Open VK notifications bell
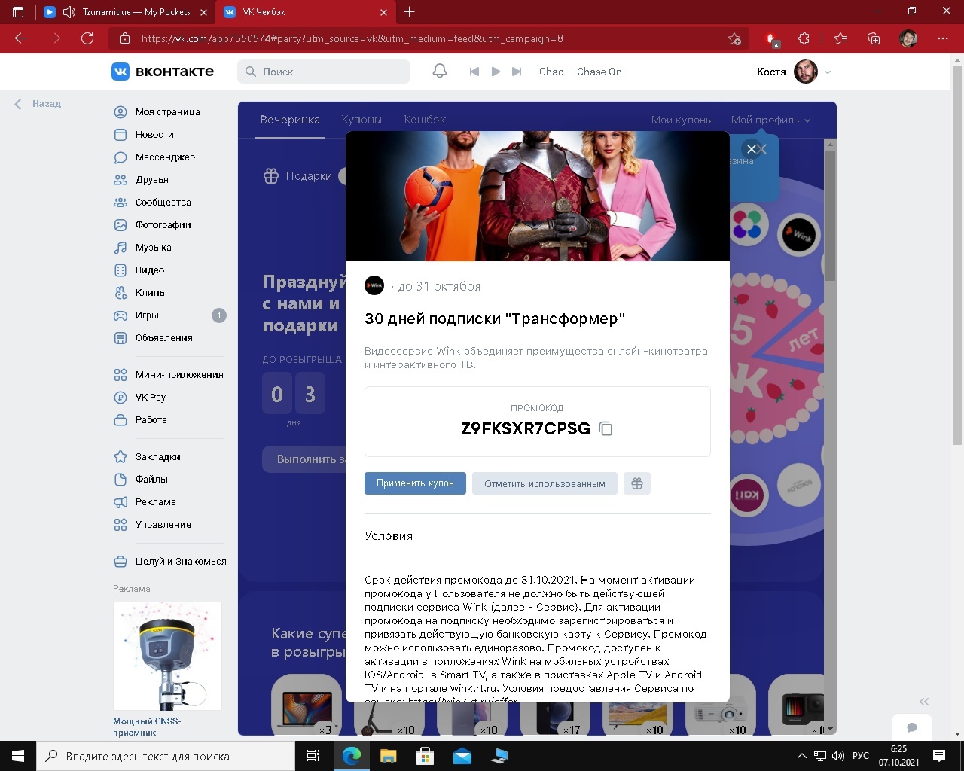The width and height of the screenshot is (964, 771). click(x=440, y=72)
